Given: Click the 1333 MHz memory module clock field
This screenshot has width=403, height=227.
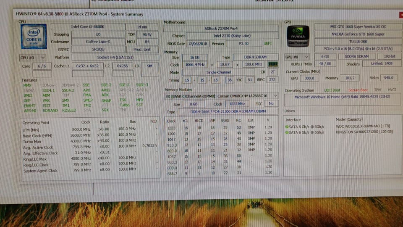Looking at the screenshot, I should 237,104.
